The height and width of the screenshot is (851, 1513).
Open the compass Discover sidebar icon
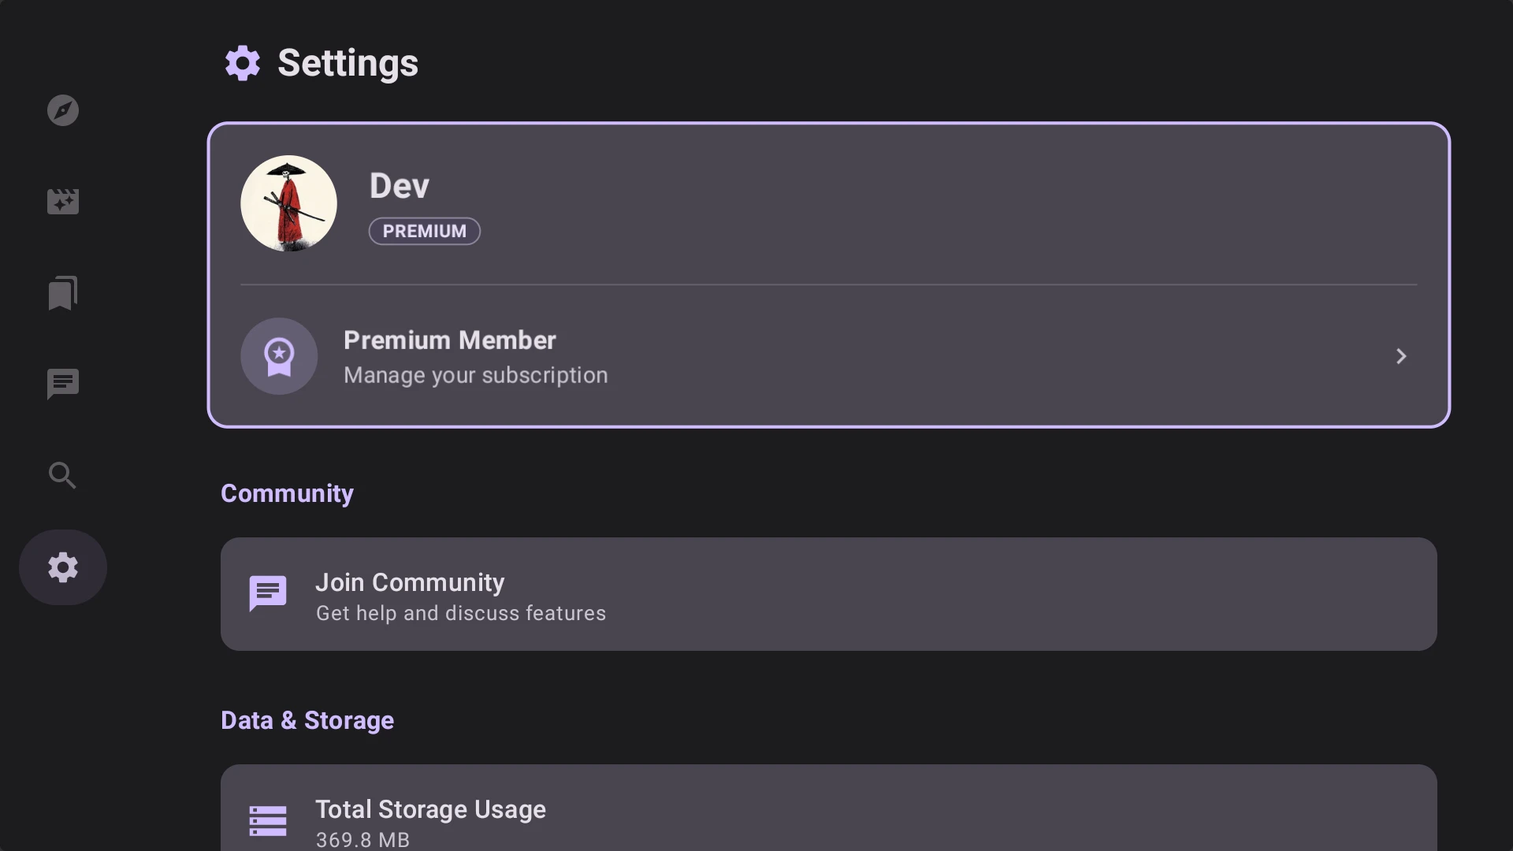point(63,110)
